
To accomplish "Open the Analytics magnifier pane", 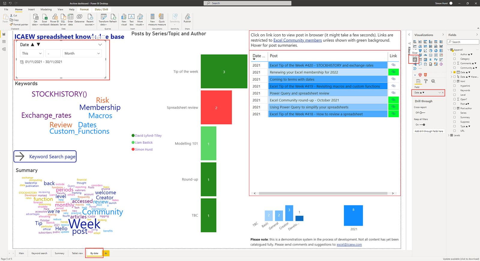I will (x=433, y=81).
